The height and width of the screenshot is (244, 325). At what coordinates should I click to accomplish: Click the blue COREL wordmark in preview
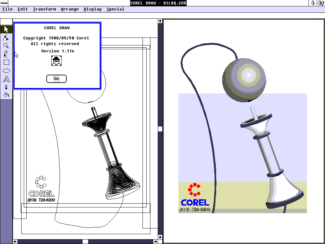tap(195, 202)
